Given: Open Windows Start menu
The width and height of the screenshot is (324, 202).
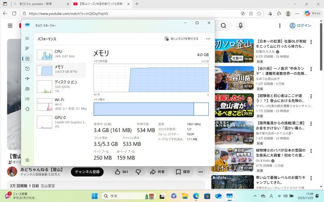Looking at the screenshot, I should (95, 196).
